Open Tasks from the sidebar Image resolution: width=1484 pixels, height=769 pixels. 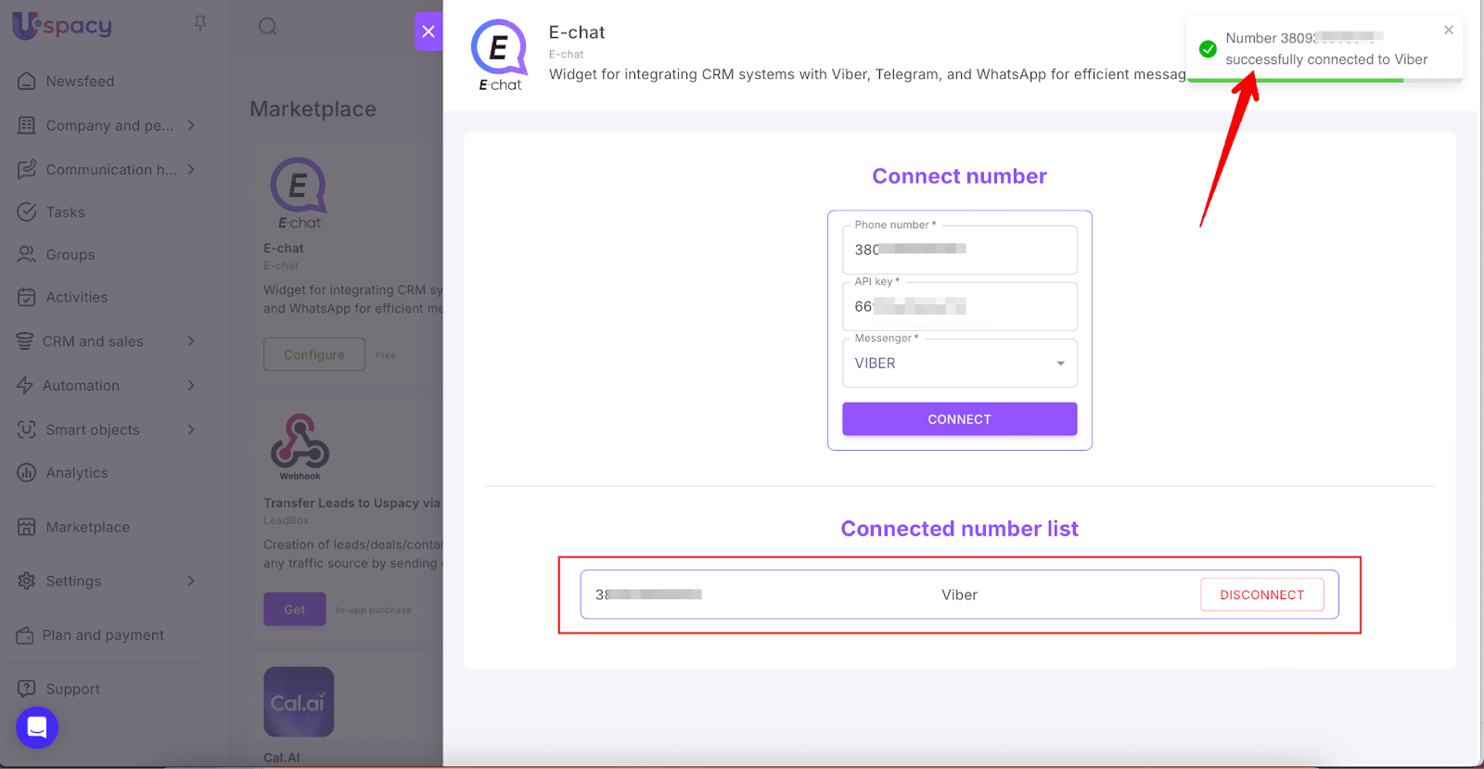coord(65,212)
